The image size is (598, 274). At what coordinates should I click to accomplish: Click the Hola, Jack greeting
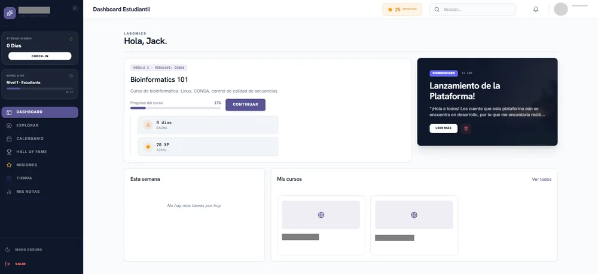[x=146, y=41]
